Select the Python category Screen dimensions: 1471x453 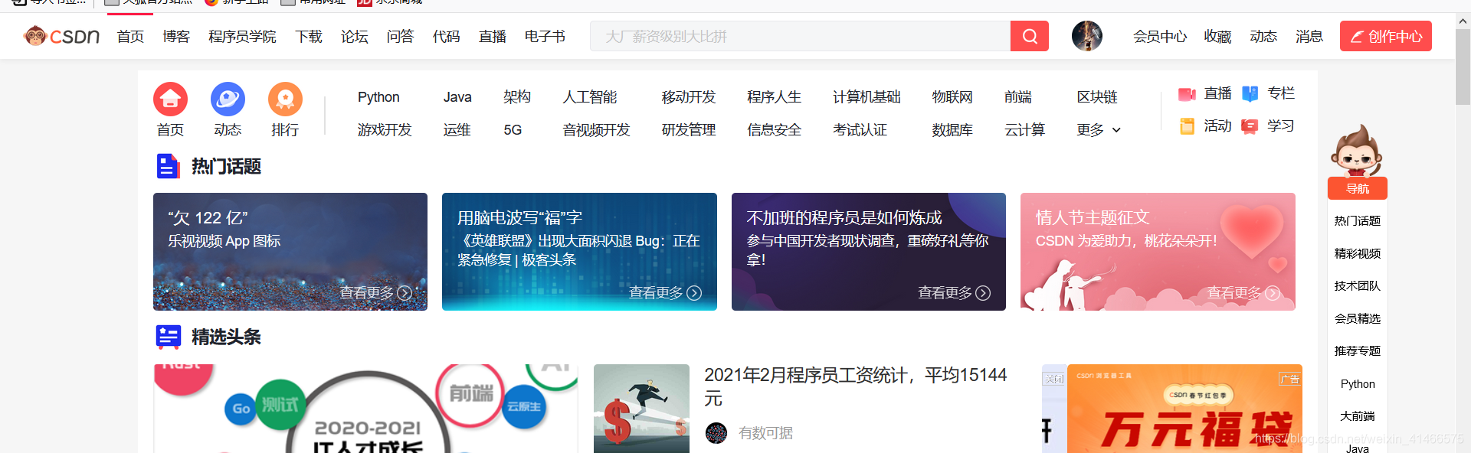click(378, 97)
